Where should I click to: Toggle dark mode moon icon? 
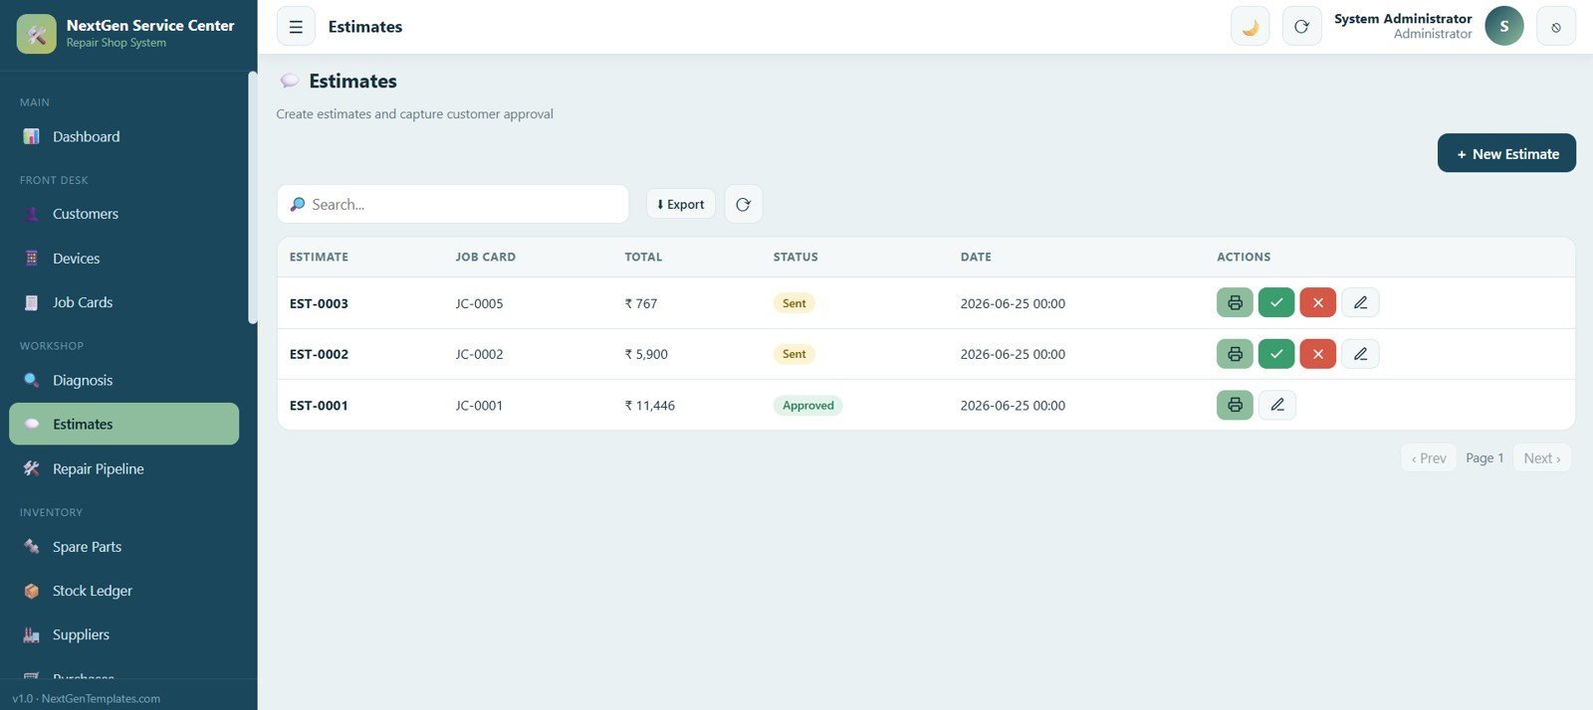(x=1251, y=27)
